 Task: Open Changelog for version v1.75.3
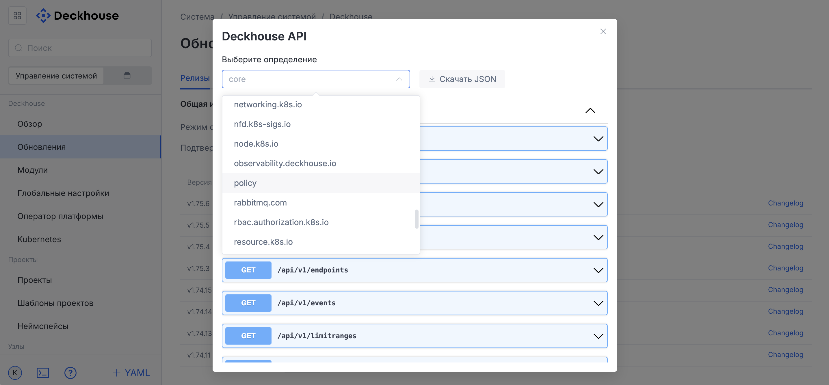point(786,268)
